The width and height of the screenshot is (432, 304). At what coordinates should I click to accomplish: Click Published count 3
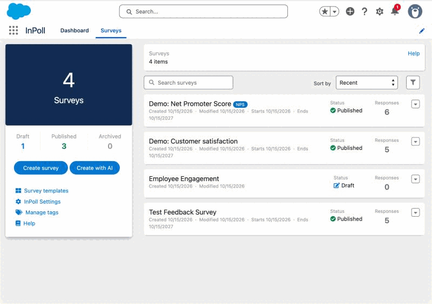tap(64, 146)
